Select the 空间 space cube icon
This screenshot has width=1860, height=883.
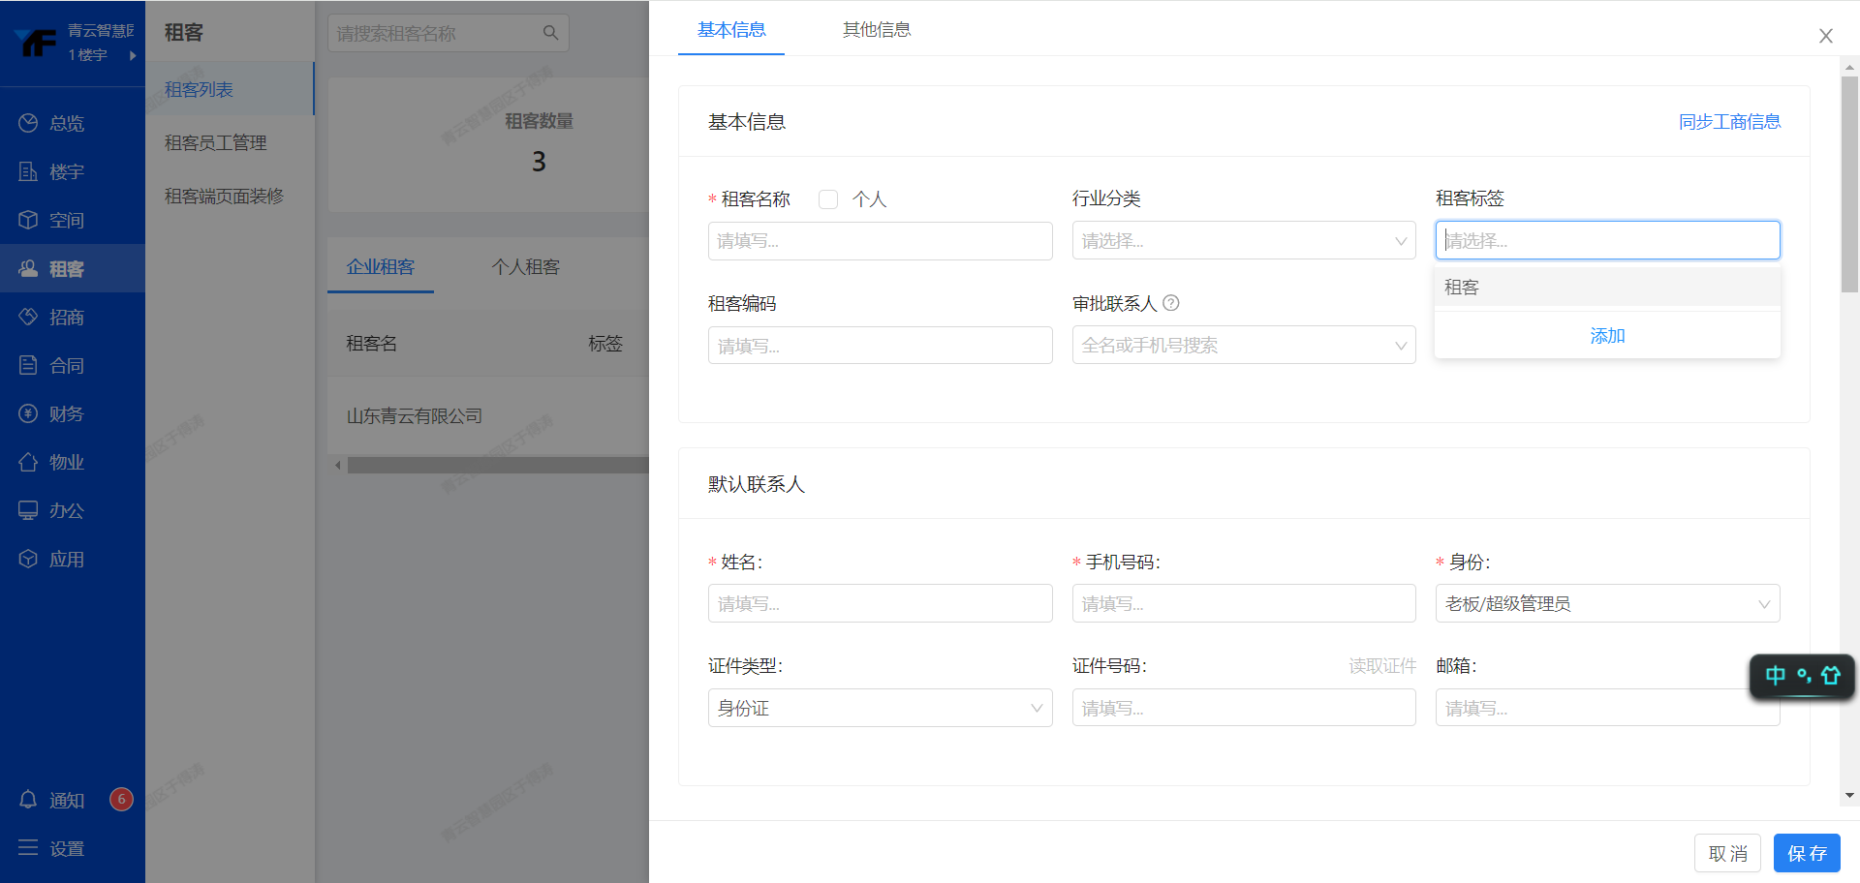click(28, 220)
